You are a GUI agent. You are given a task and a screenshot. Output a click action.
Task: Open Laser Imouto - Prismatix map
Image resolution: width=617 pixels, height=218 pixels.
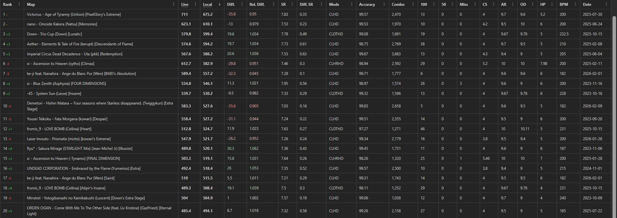(x=69, y=138)
